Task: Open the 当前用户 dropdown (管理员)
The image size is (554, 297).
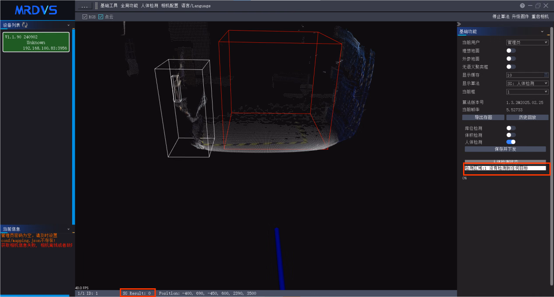Action: (x=527, y=42)
